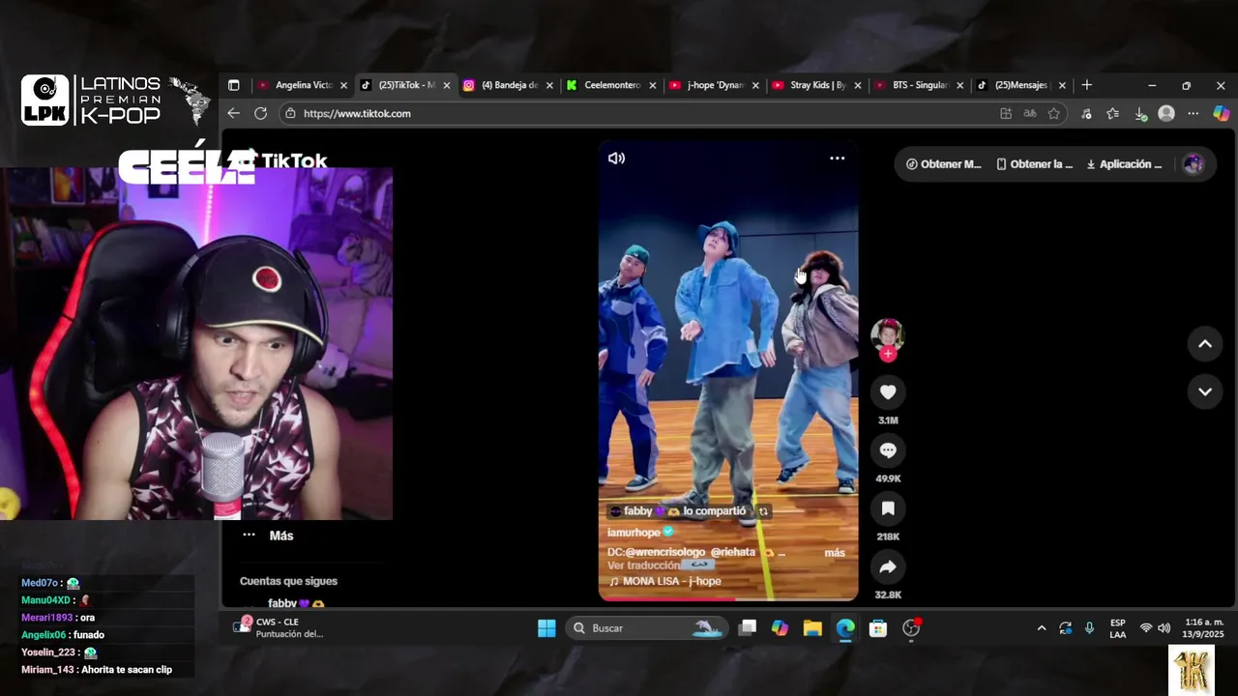Refresh the TikTok page
The height and width of the screenshot is (696, 1238).
260,113
